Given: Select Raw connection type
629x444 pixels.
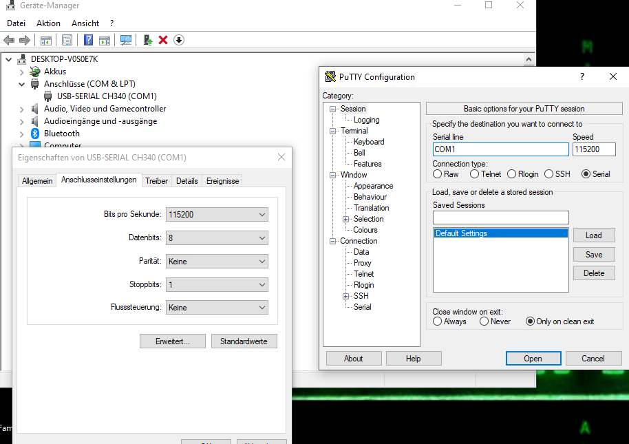Looking at the screenshot, I should (x=437, y=174).
